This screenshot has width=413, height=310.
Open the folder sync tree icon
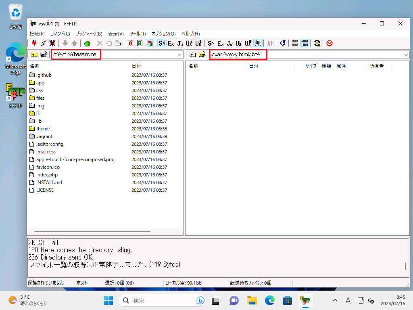click(x=317, y=43)
